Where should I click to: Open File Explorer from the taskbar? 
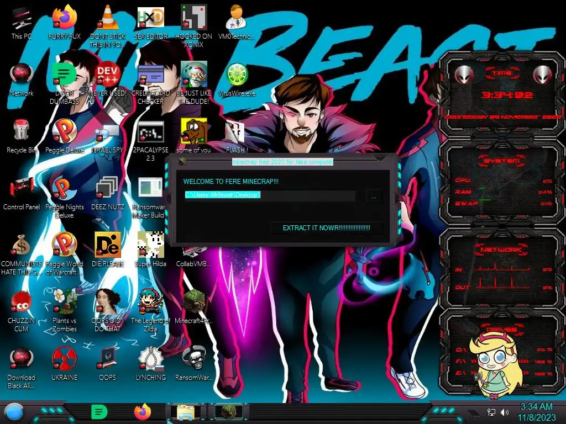[x=186, y=412]
